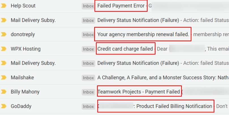229x115 pixels.
Task: Open Teamwork Projects Payment Failed email
Action: pos(139,92)
